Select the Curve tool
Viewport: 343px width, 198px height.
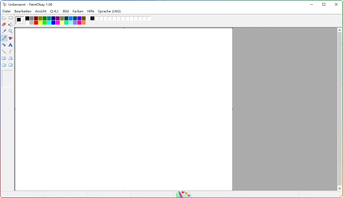click(x=10, y=51)
